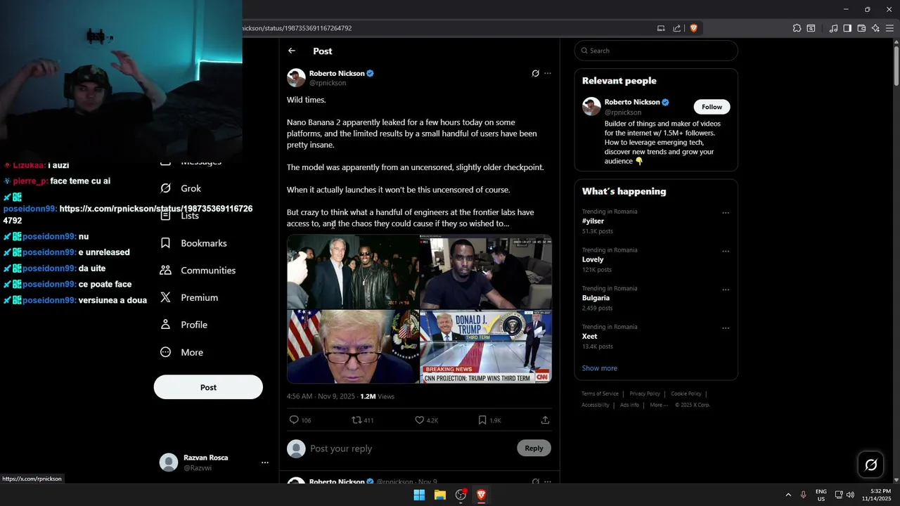Open the Epstein and Diddy photo thumbnail

353,273
